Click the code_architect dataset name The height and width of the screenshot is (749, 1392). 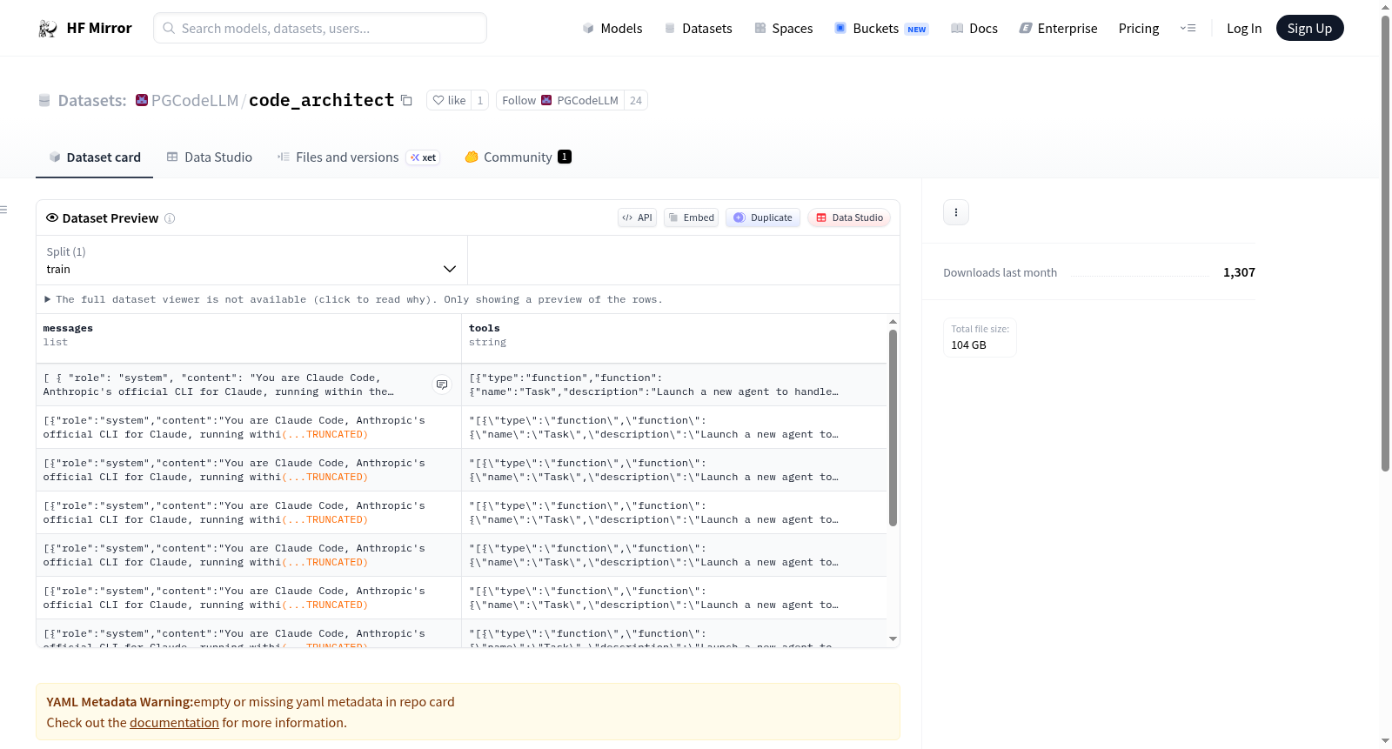tap(322, 100)
